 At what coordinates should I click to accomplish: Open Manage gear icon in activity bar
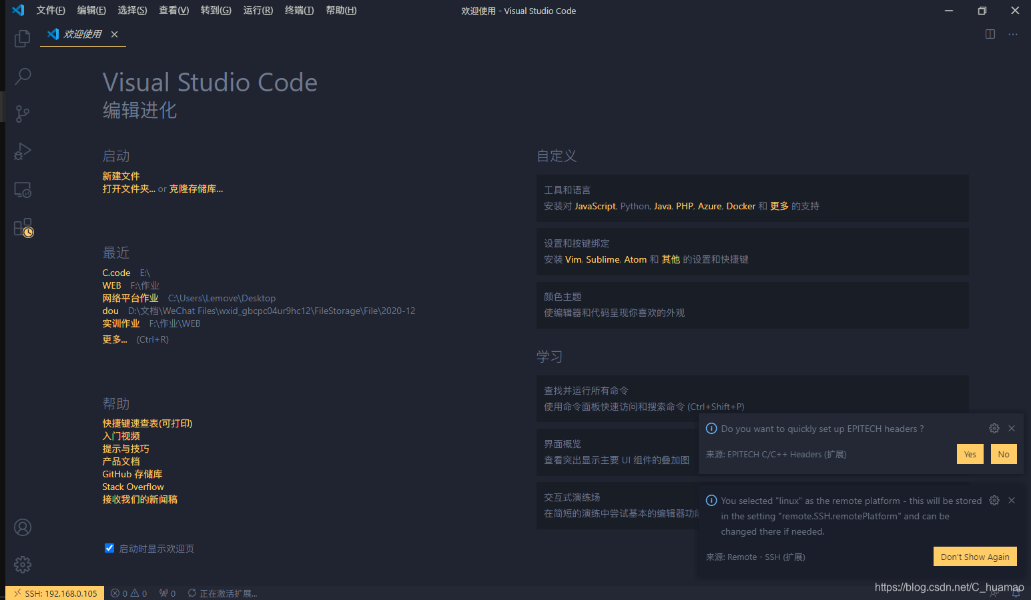click(x=23, y=565)
